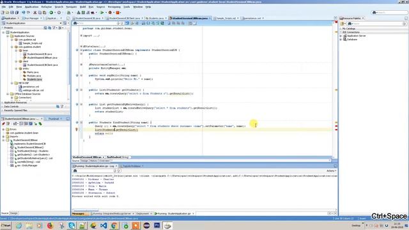Collapse the bean package node
This screenshot has height=230, width=409.
16,50
